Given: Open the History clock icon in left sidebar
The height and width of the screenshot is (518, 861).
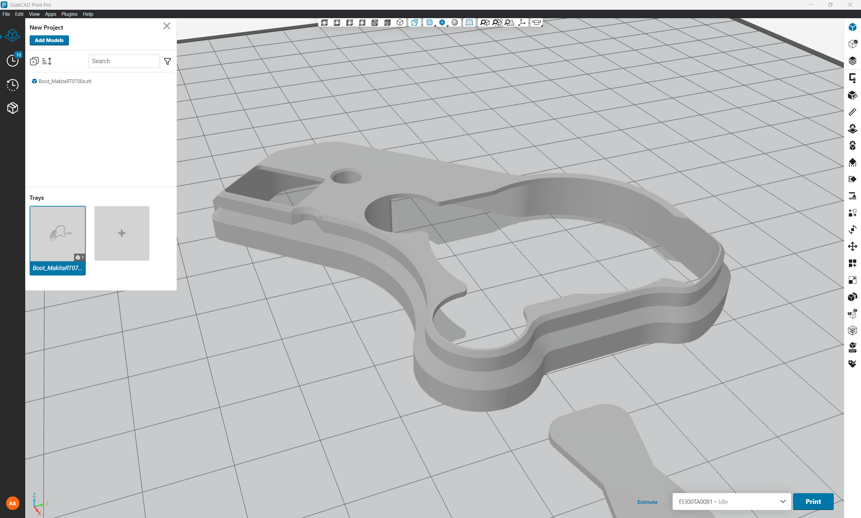Looking at the screenshot, I should tap(12, 85).
